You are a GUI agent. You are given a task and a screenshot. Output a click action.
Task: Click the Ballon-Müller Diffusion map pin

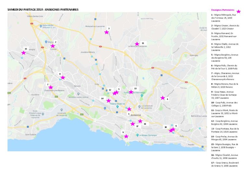pos(41,26)
